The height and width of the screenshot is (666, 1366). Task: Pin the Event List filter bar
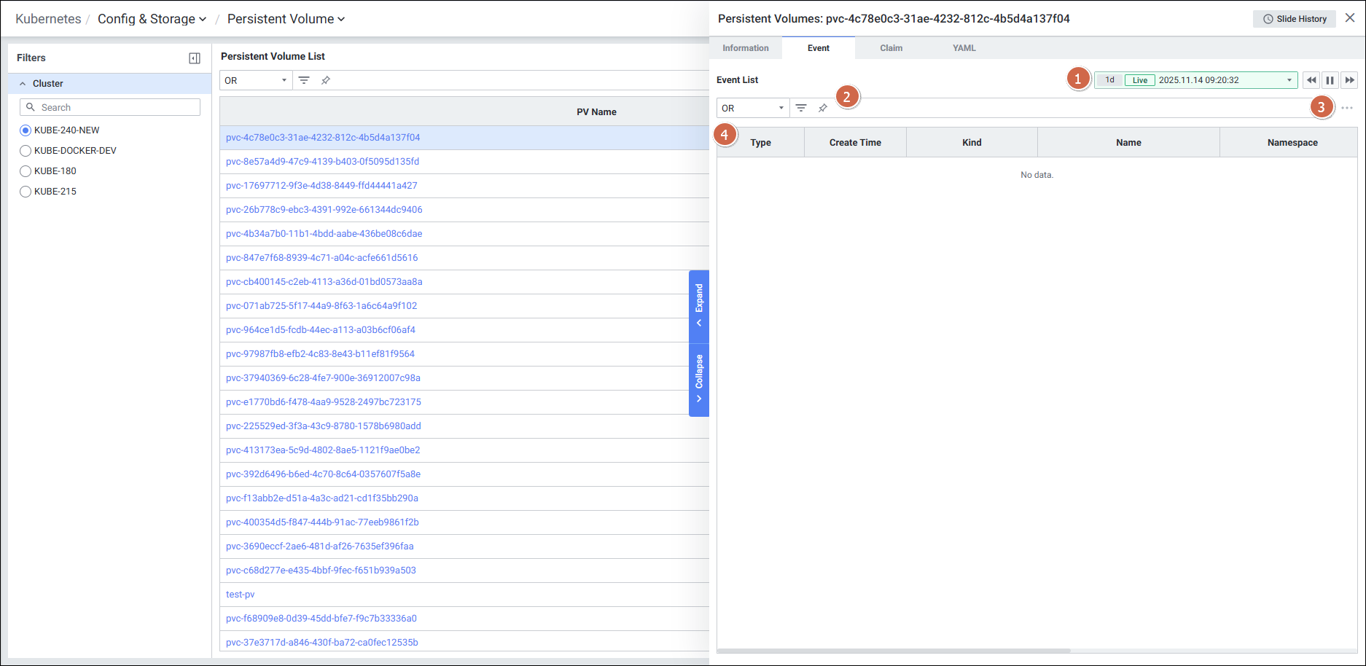pyautogui.click(x=823, y=108)
